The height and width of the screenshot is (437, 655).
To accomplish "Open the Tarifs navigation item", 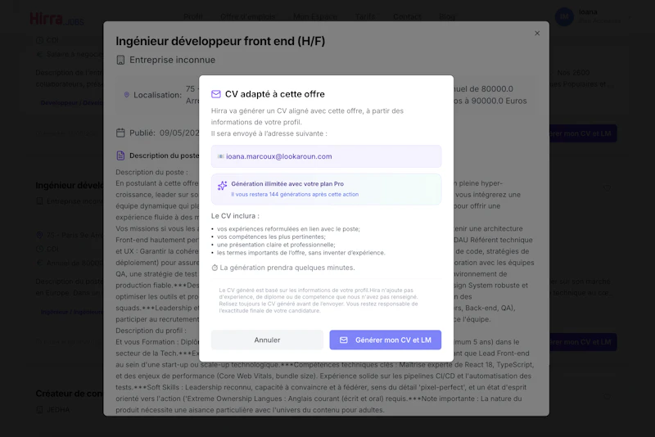I will point(365,16).
